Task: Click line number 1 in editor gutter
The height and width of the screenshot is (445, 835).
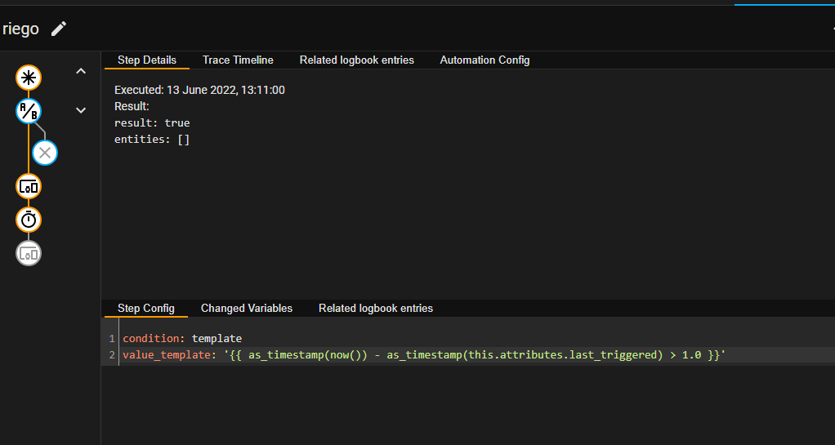Action: click(112, 339)
